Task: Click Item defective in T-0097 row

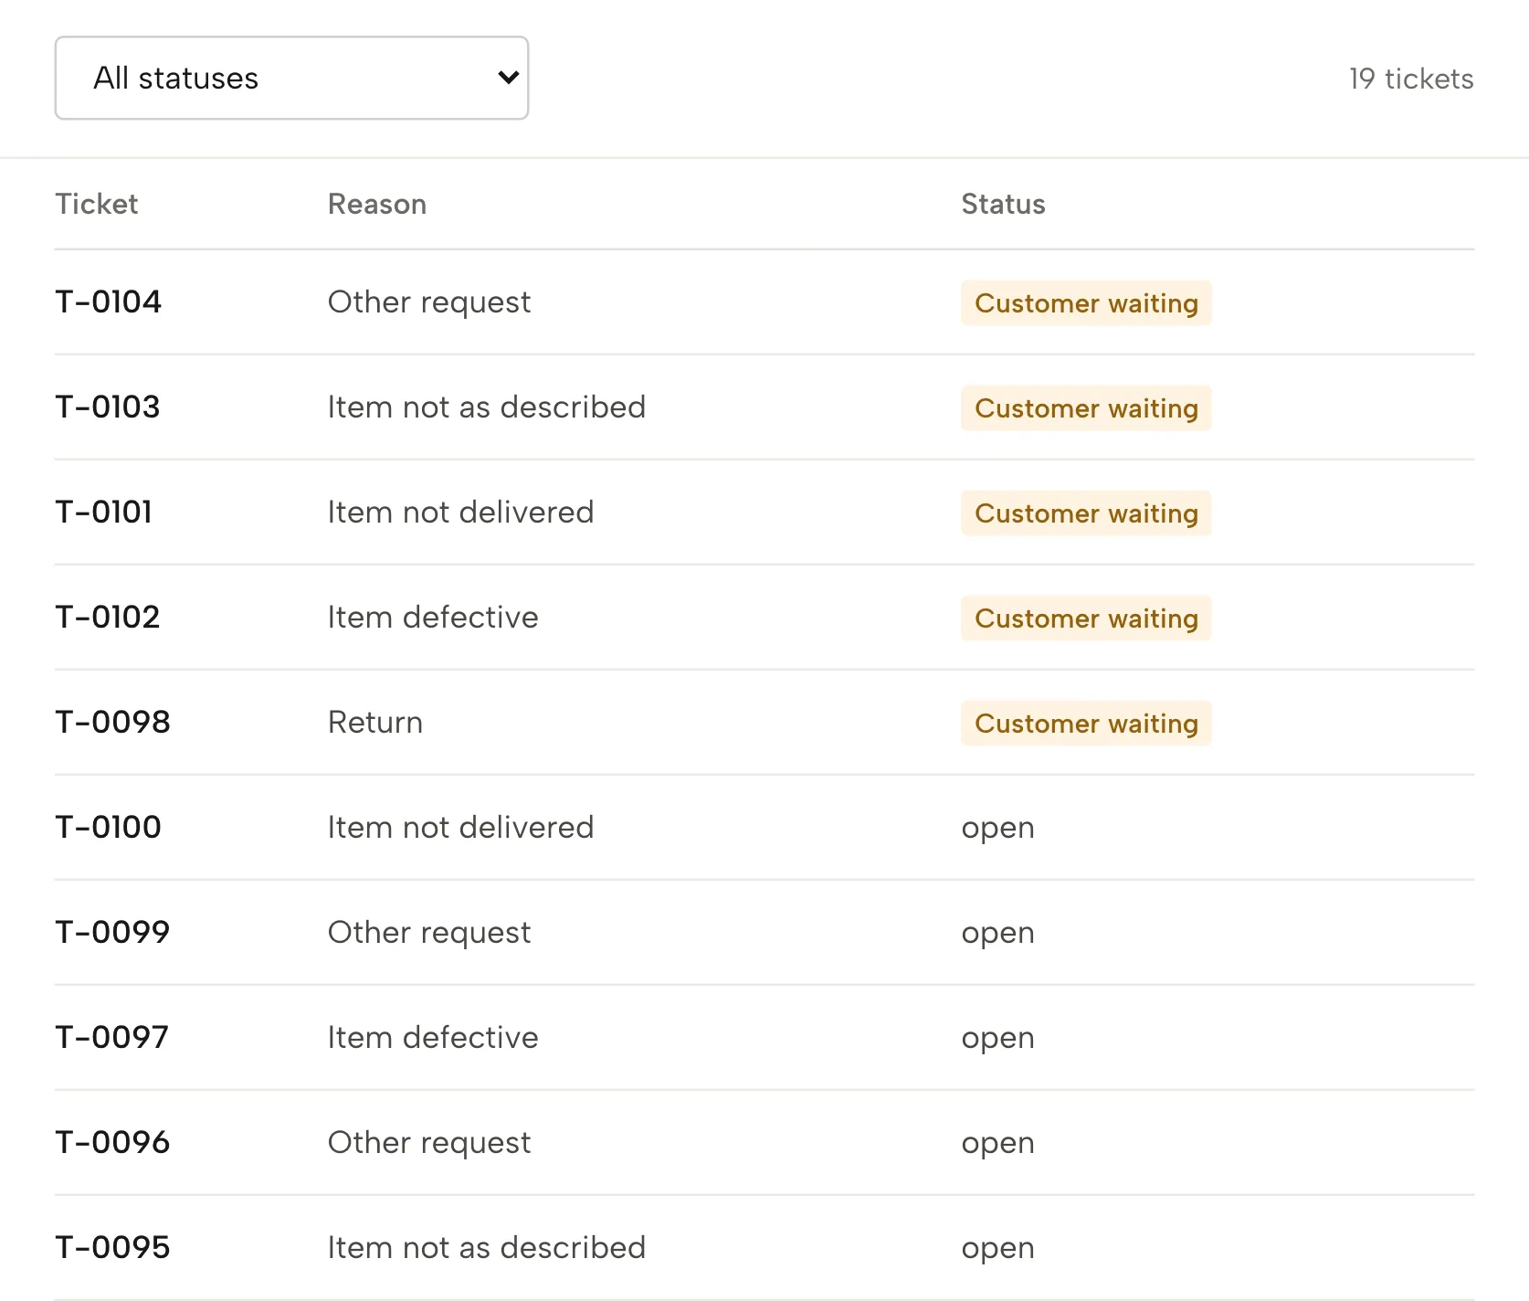Action: (433, 1037)
